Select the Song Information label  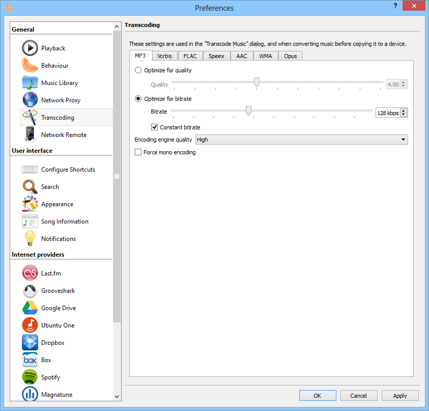point(65,222)
